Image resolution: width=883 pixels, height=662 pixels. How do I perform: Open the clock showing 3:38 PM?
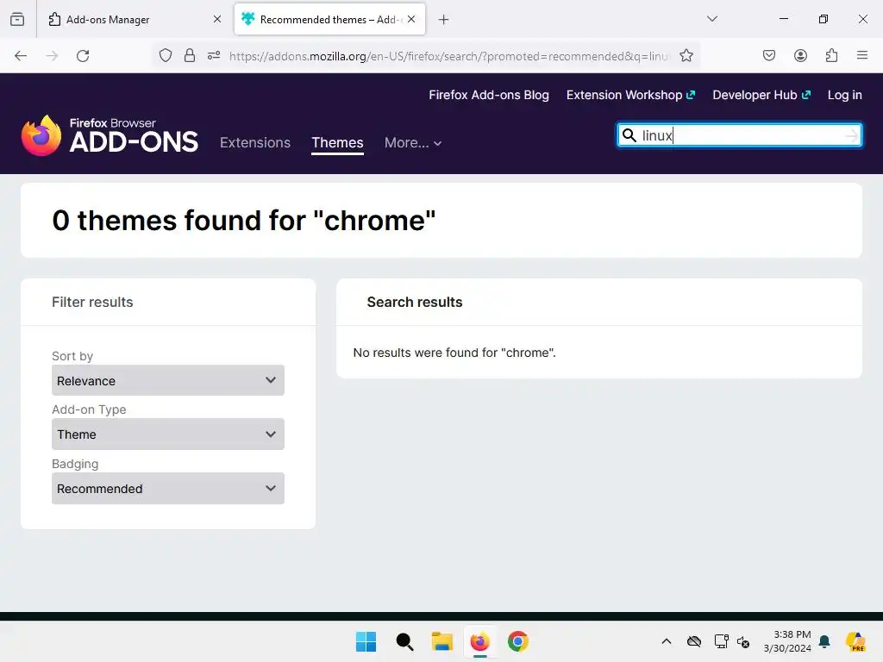coord(787,641)
